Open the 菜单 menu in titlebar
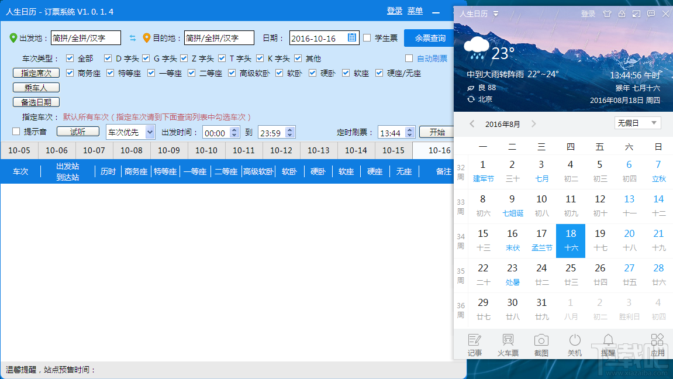This screenshot has height=379, width=673. [x=415, y=11]
